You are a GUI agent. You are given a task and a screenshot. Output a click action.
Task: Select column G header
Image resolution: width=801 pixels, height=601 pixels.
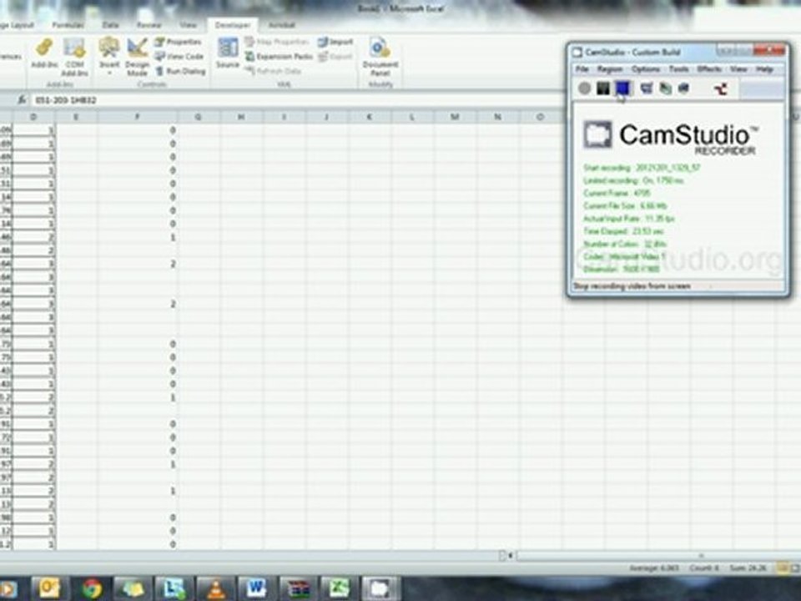coord(199,117)
